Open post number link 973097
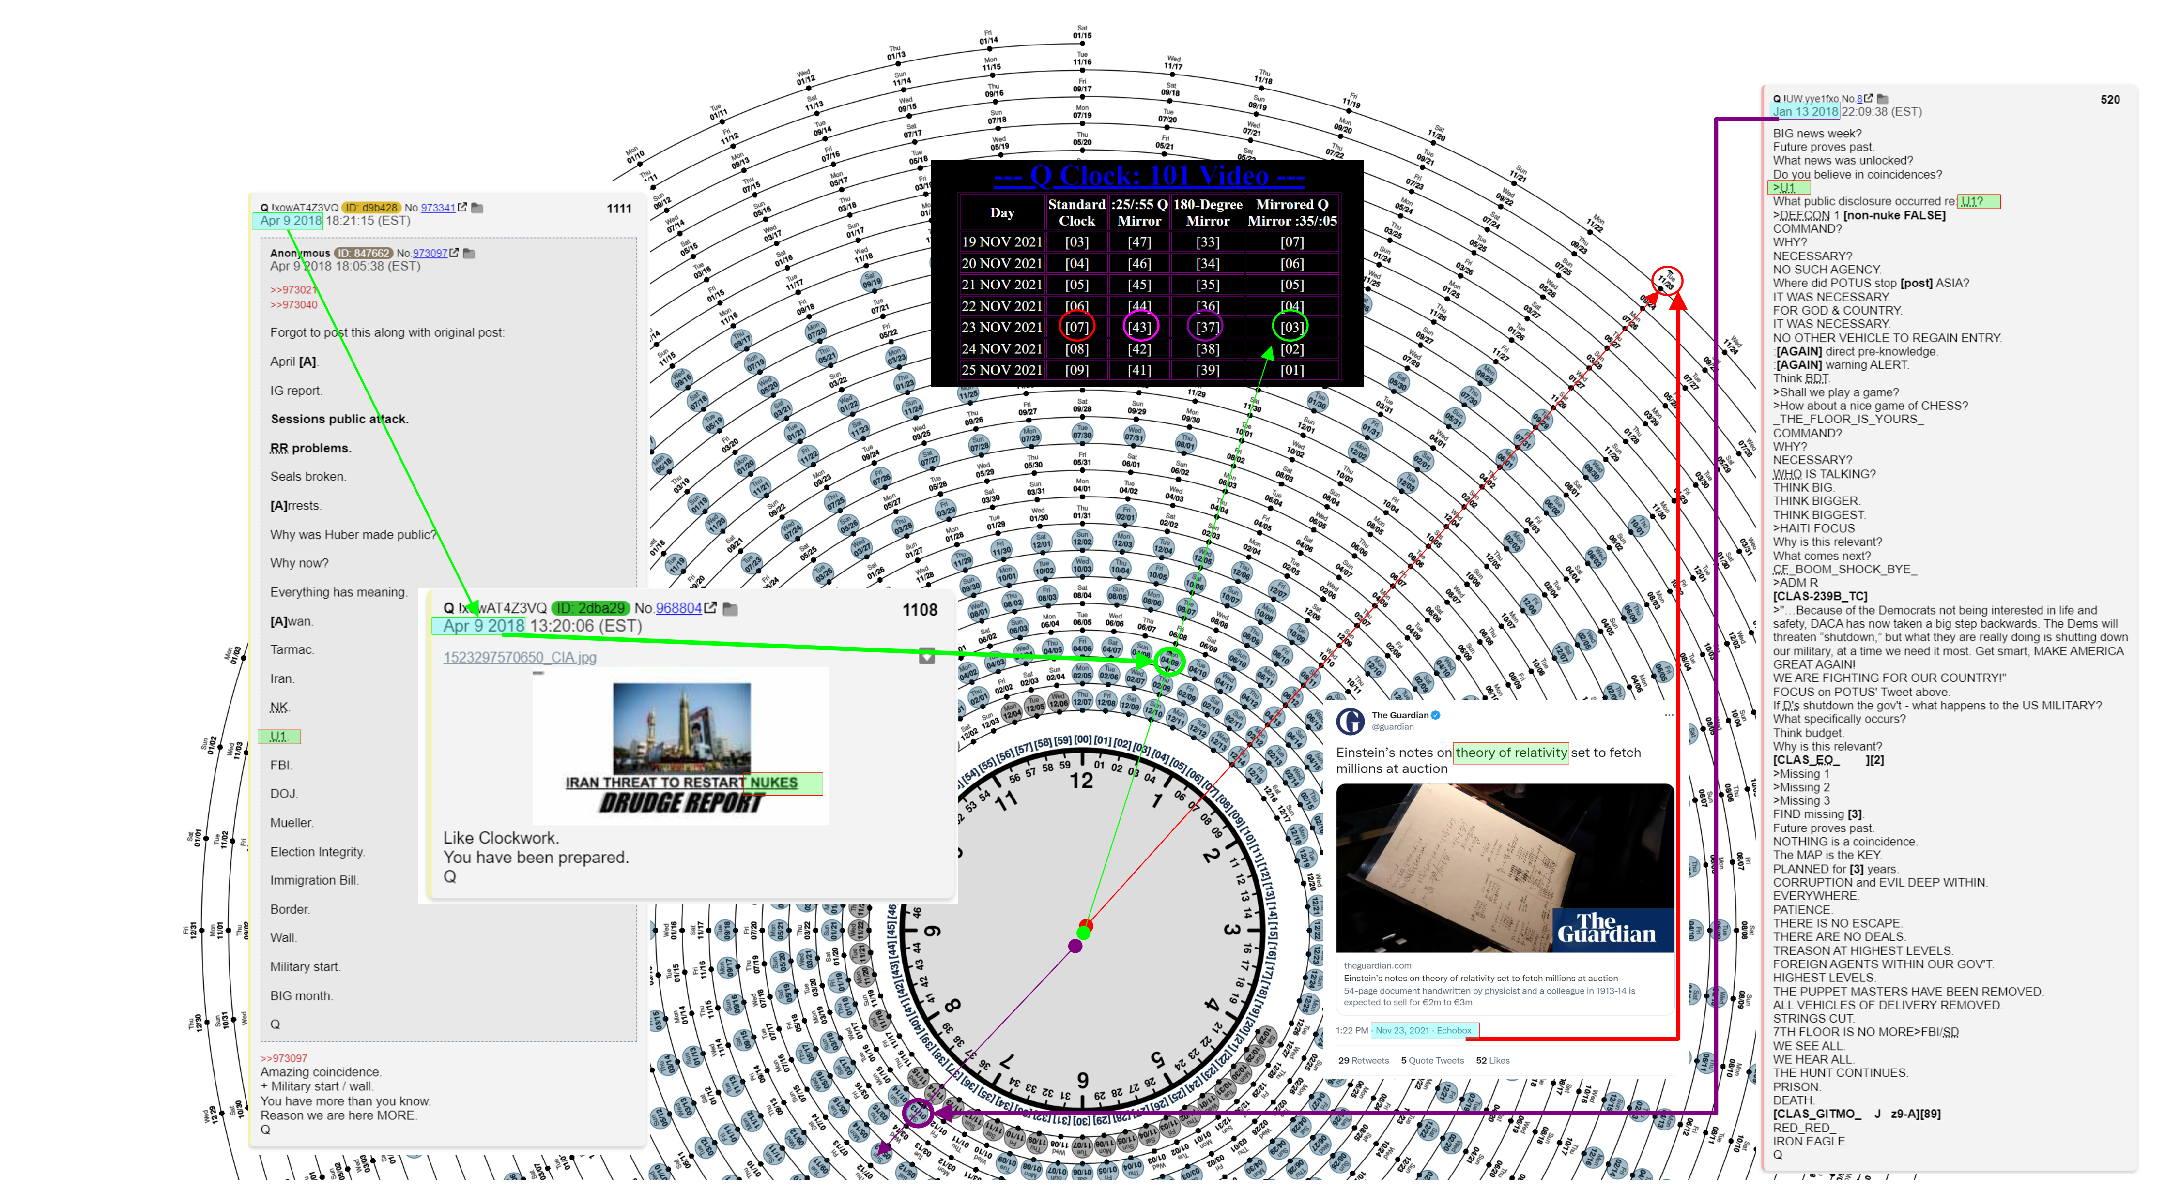The image size is (2165, 1190). [430, 253]
